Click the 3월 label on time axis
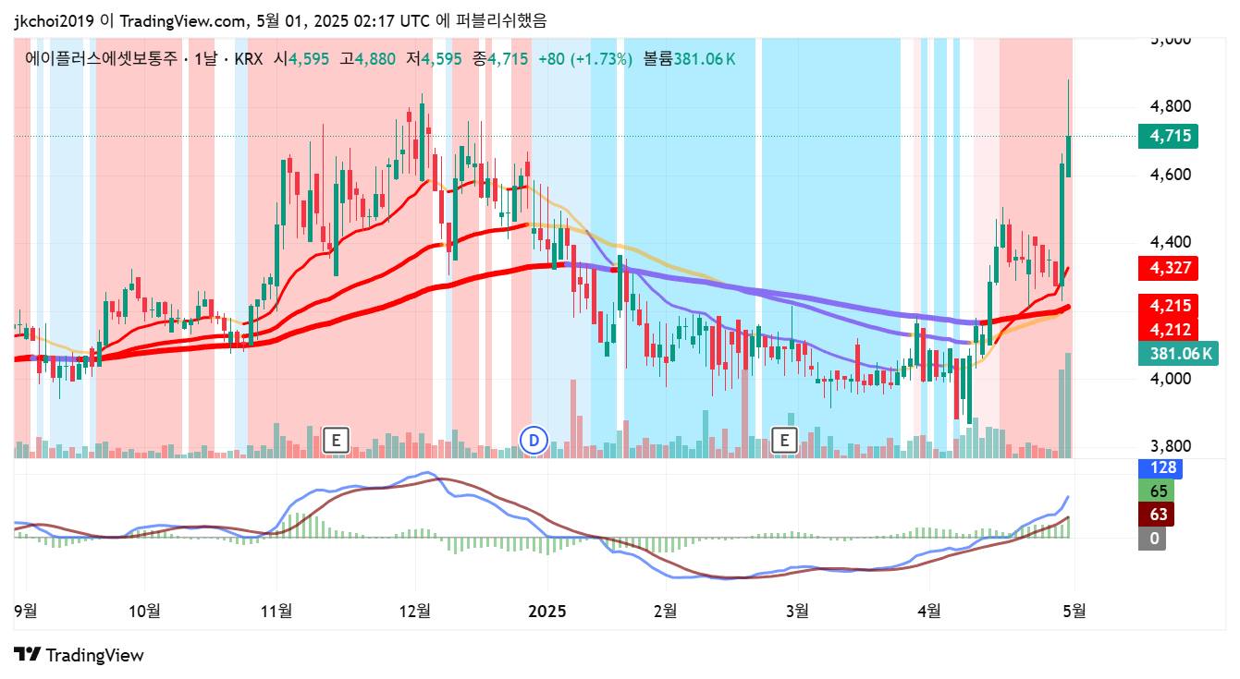Viewport: 1240px width, 679px height. (x=797, y=610)
